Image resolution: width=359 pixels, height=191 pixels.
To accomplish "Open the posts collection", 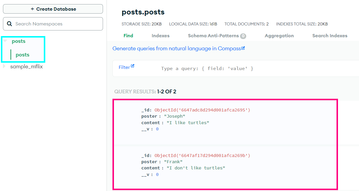I will [x=22, y=55].
